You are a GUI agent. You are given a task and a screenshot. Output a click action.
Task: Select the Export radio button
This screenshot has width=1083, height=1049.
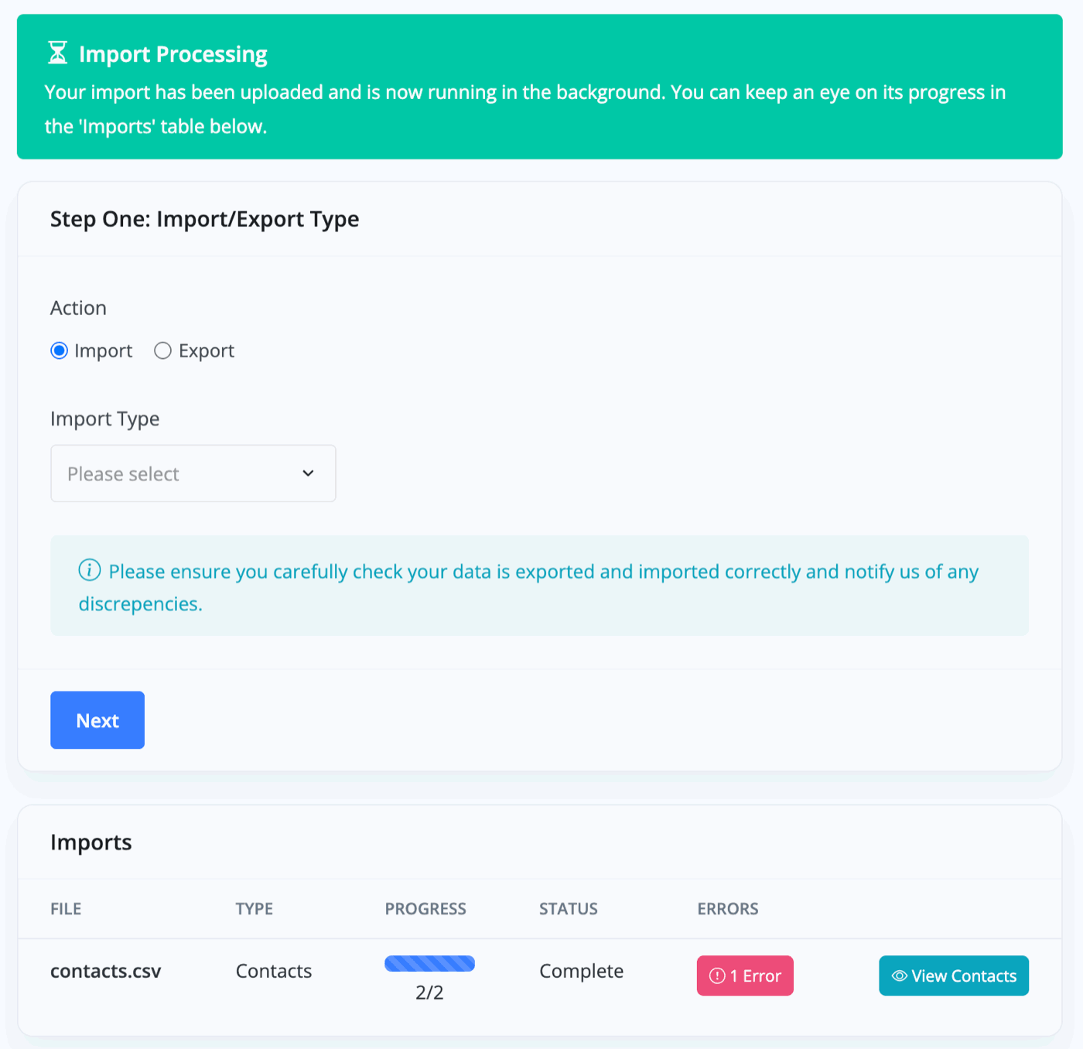[162, 351]
